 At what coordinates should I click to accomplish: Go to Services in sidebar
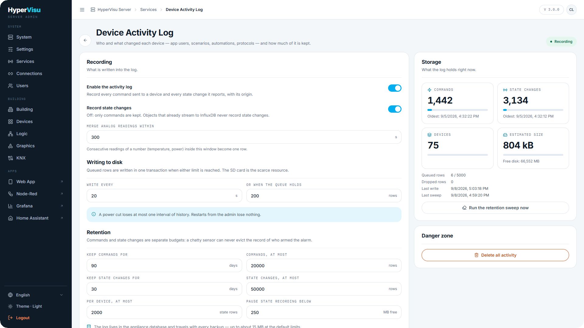click(36, 61)
